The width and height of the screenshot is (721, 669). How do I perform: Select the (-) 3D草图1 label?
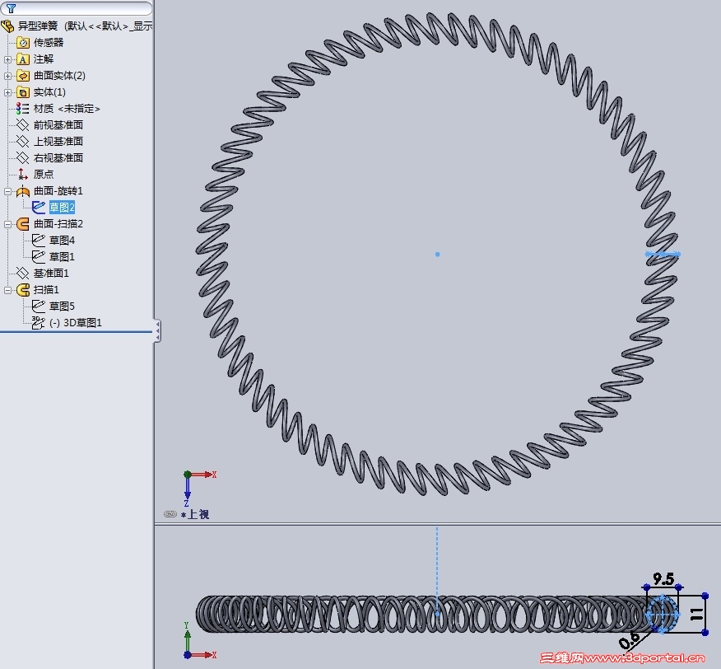pyautogui.click(x=76, y=323)
